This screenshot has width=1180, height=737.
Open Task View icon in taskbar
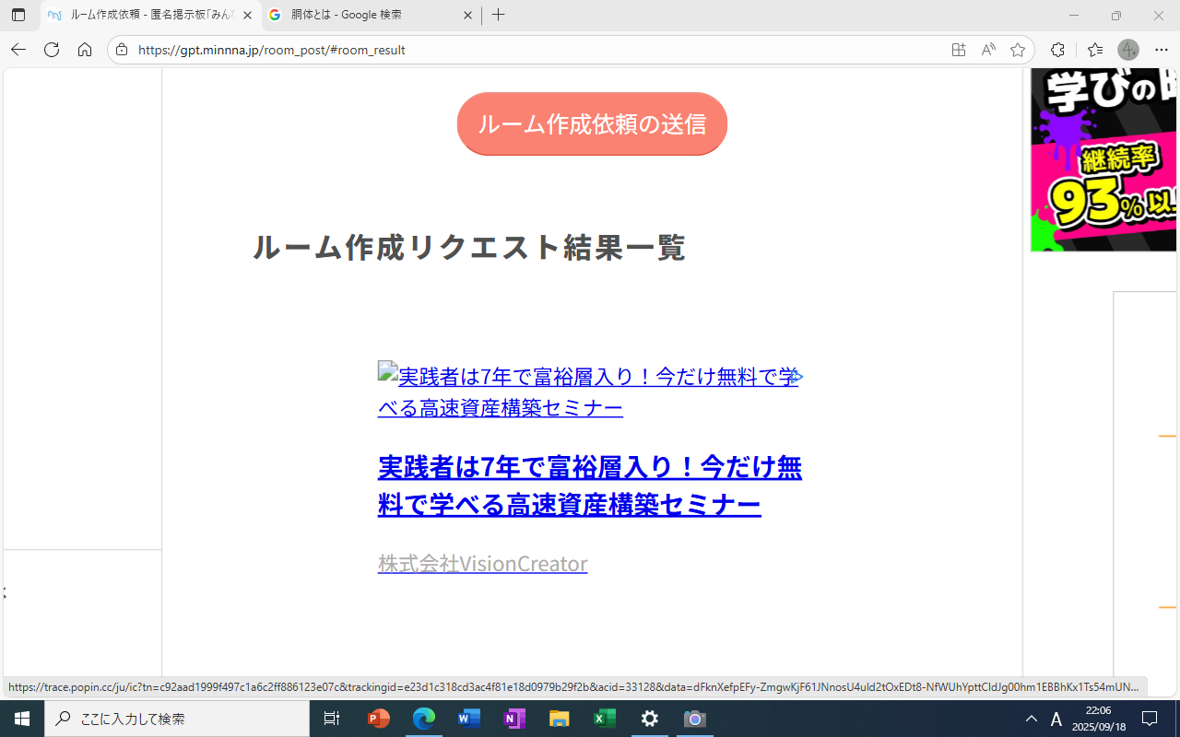332,719
